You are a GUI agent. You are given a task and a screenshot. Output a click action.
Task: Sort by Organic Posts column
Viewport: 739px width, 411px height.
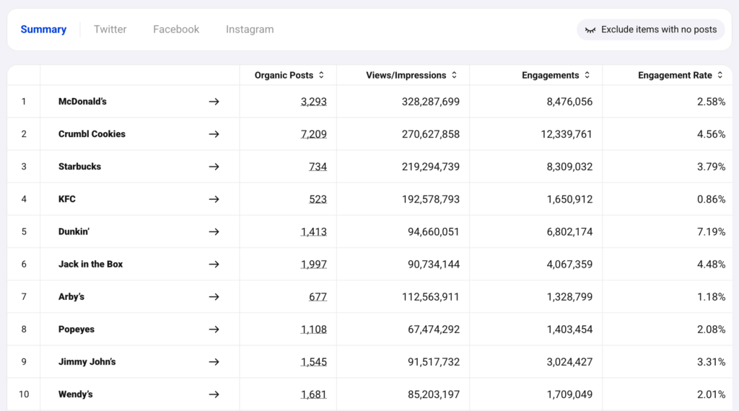[289, 75]
